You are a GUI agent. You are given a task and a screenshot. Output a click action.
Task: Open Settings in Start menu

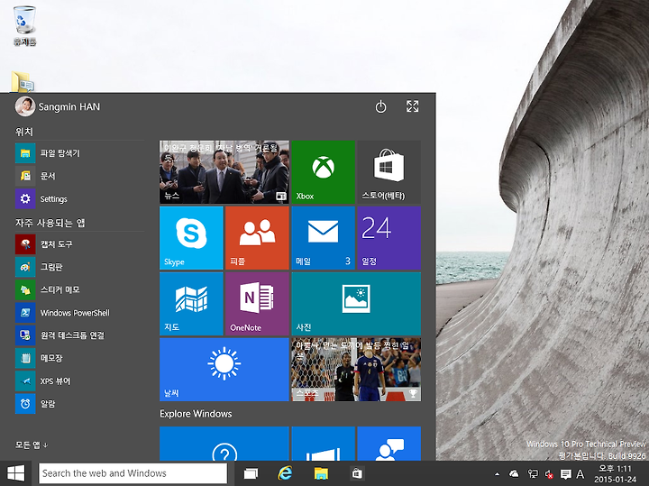pos(79,198)
